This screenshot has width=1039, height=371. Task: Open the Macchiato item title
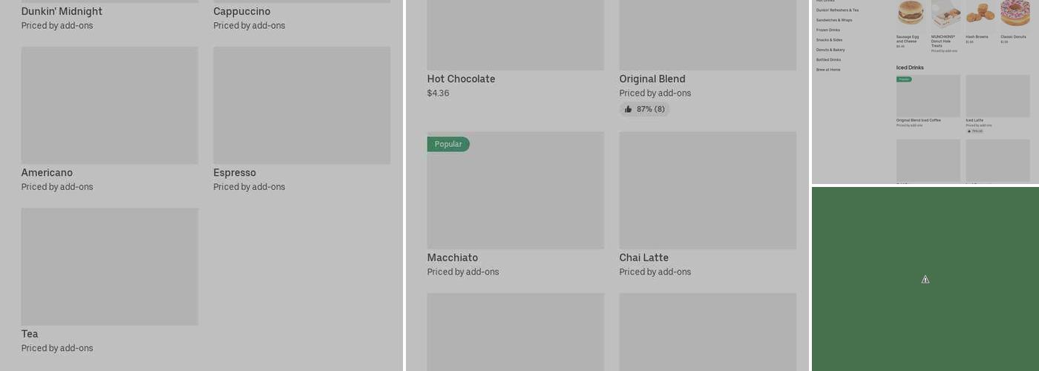(453, 258)
